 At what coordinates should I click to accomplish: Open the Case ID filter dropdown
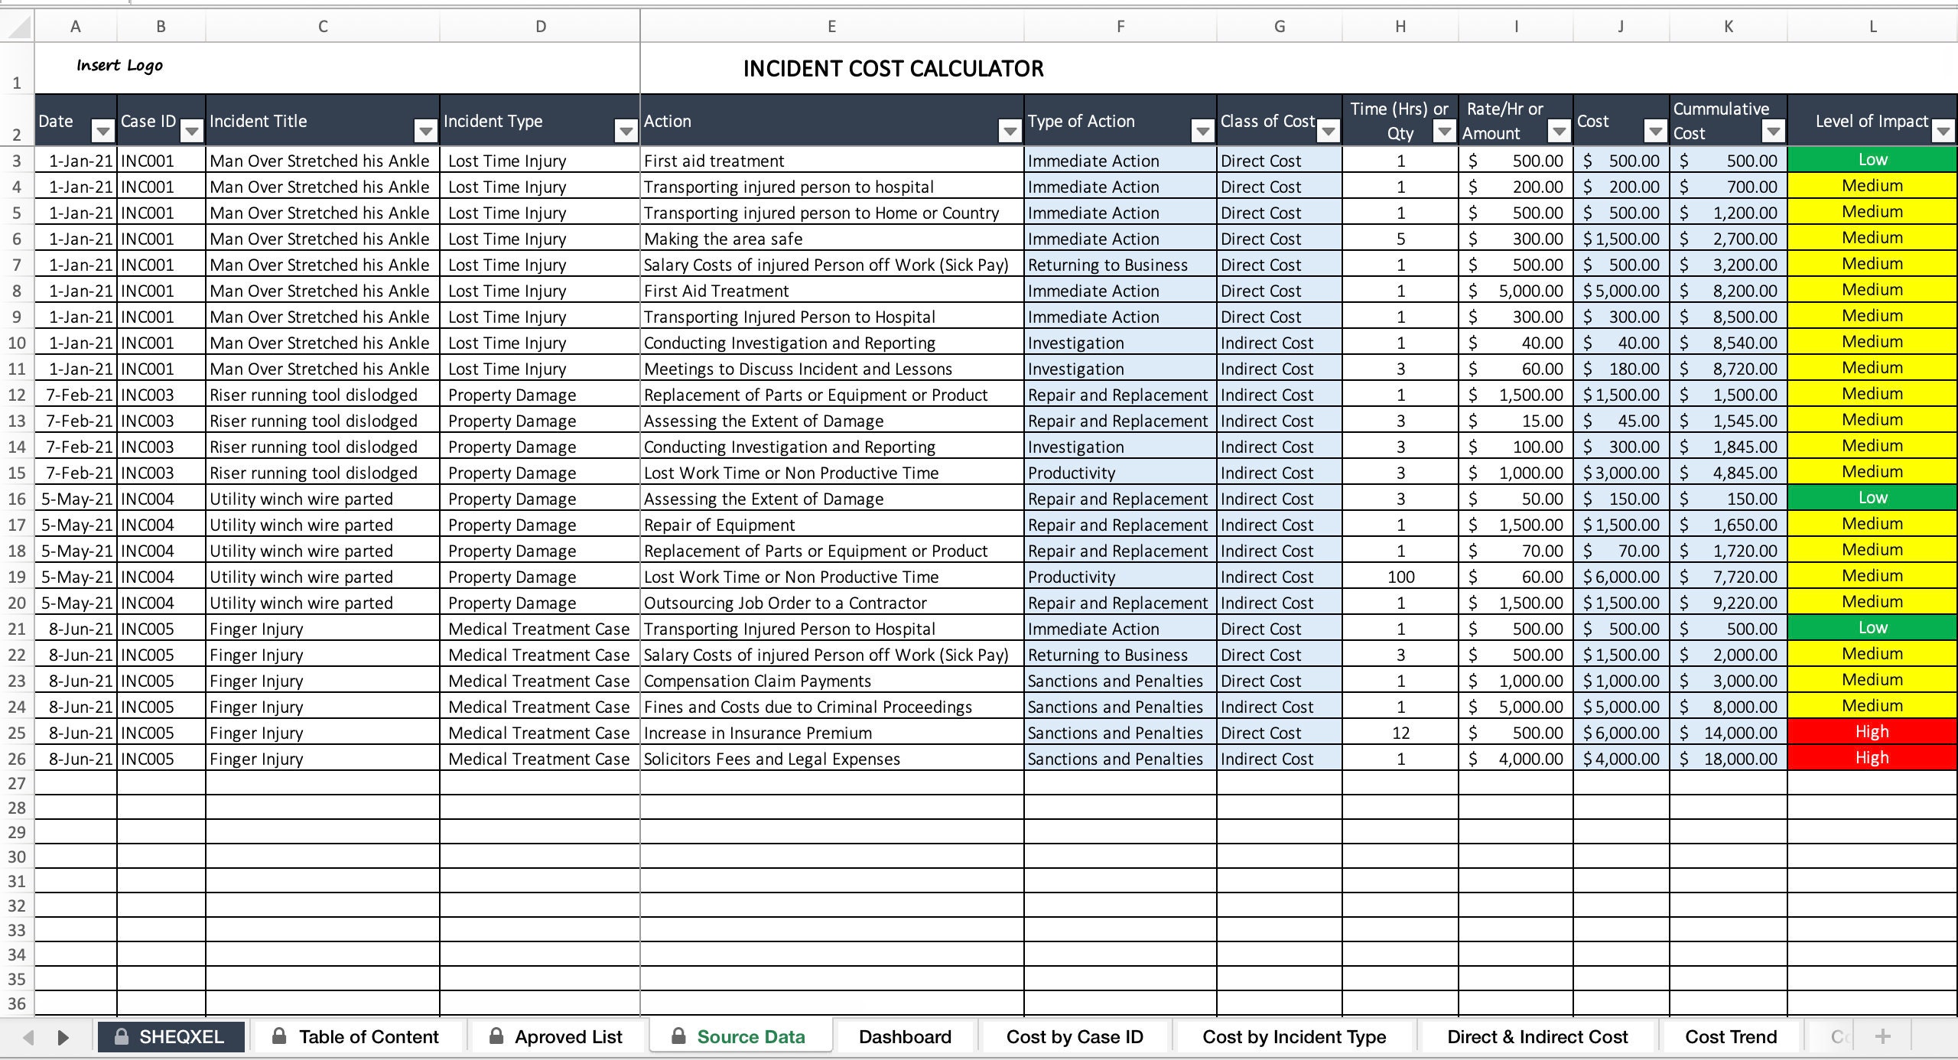[x=190, y=131]
